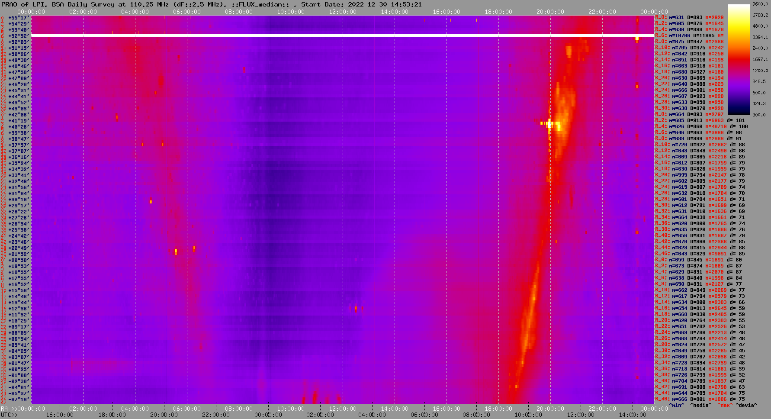771x419 pixels.
Task: Click the 'UTC>>' axis label
Action: point(9,415)
